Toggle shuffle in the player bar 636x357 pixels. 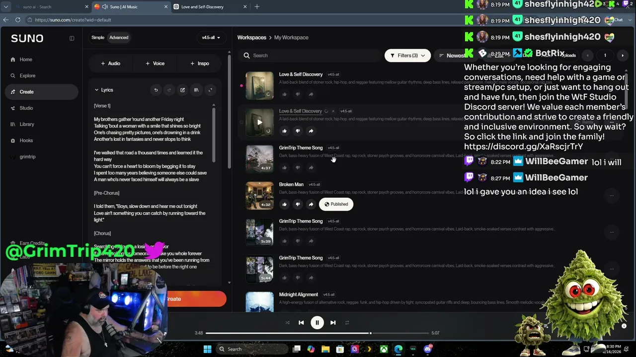click(287, 322)
